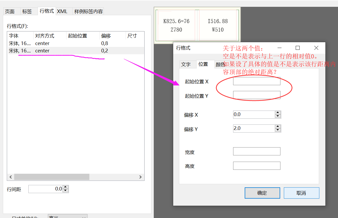Select the line format row with offset 0,8
Image resolution: width=338 pixels, height=218 pixels.
coord(53,43)
